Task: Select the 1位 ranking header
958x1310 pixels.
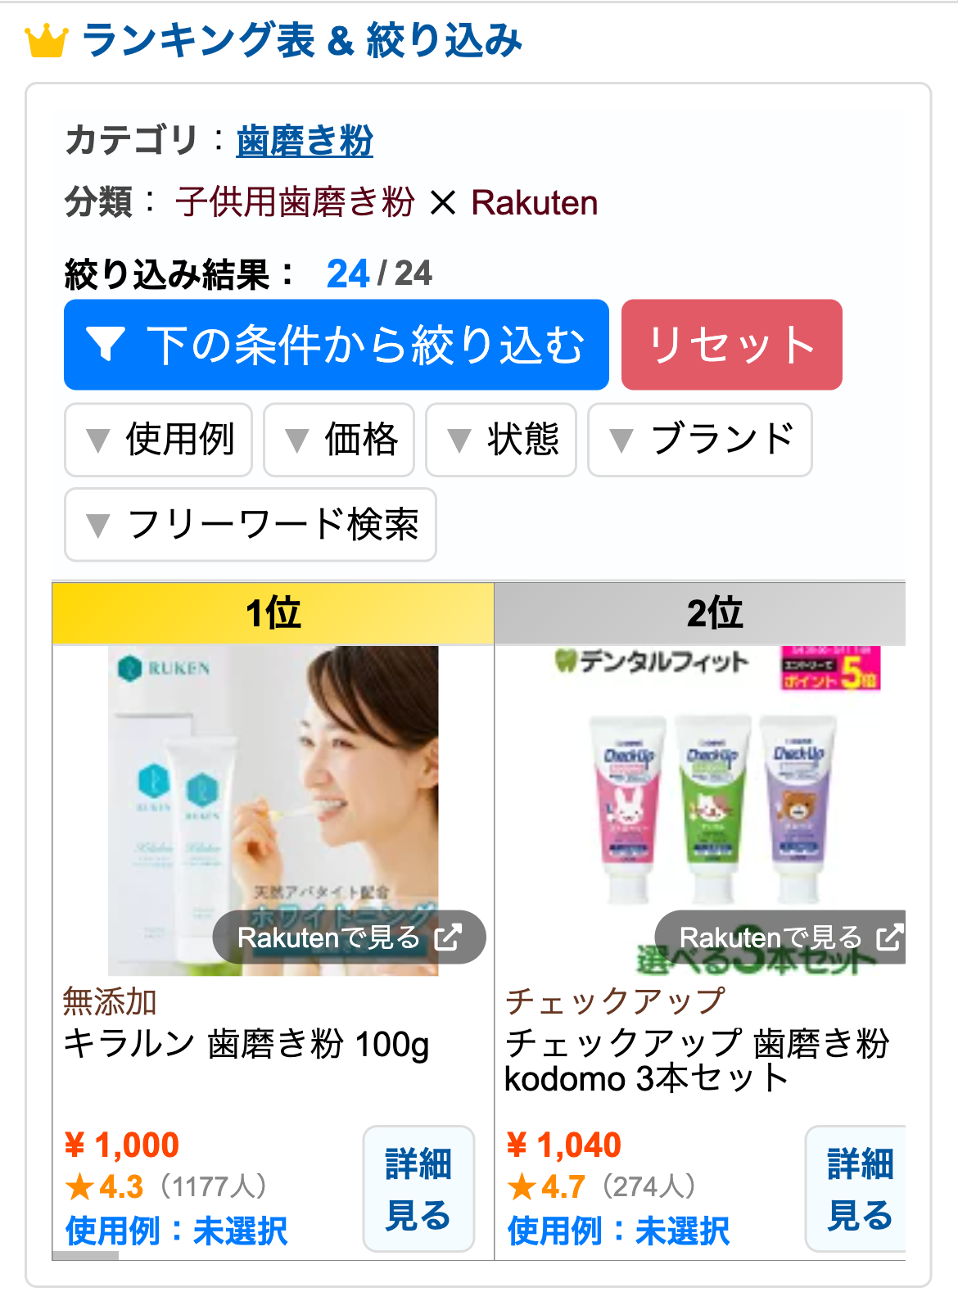Action: (x=273, y=613)
